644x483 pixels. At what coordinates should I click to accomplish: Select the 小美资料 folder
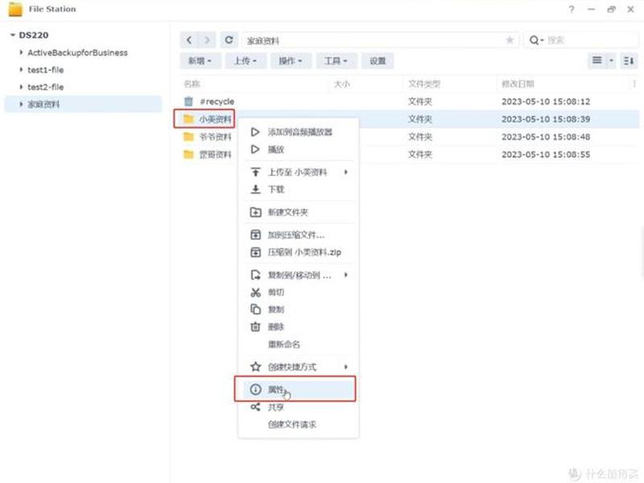click(x=215, y=119)
